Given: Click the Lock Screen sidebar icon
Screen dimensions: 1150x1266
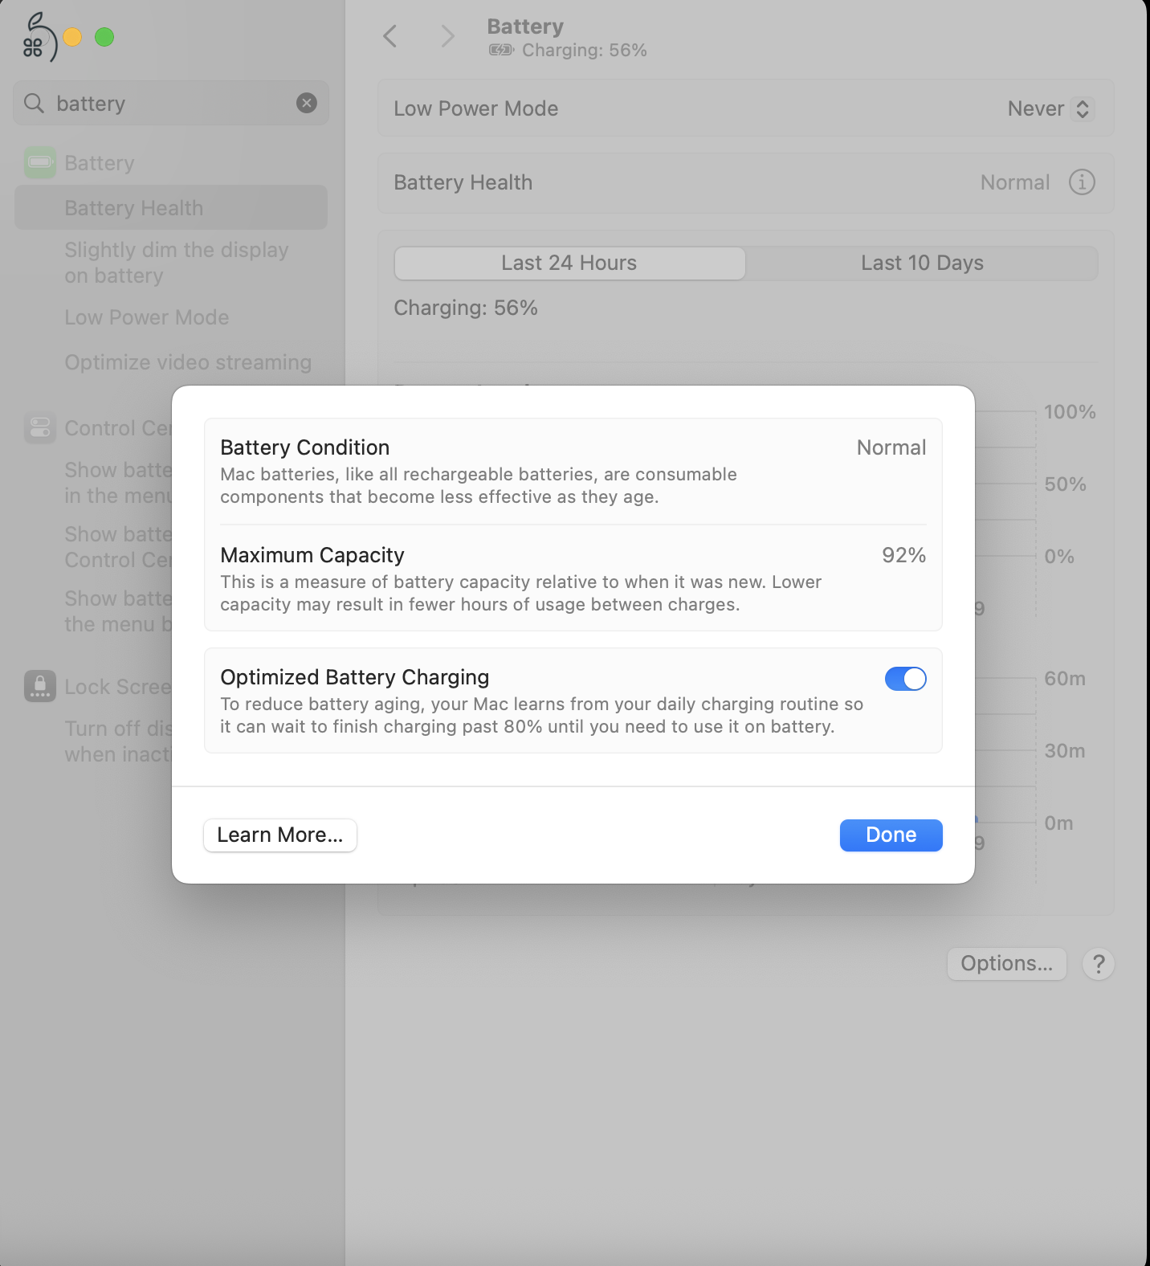Looking at the screenshot, I should (x=40, y=686).
